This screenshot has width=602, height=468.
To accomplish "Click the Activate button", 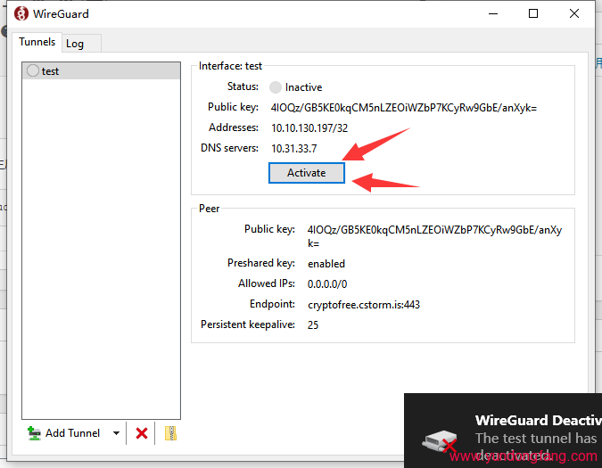I will point(307,173).
